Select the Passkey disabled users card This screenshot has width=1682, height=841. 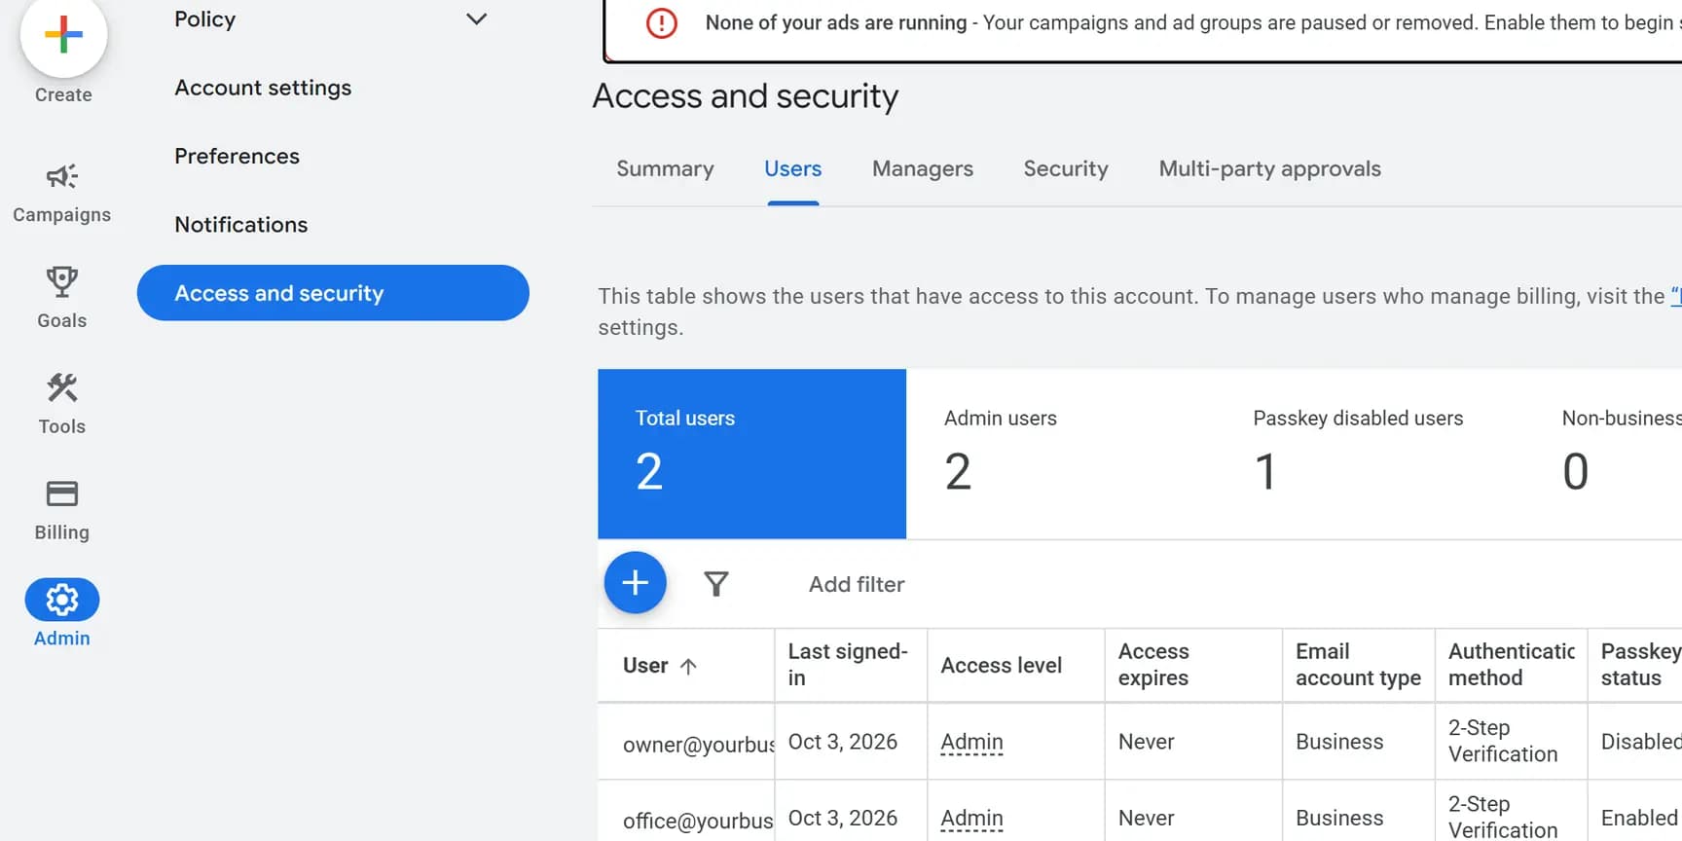(1370, 454)
